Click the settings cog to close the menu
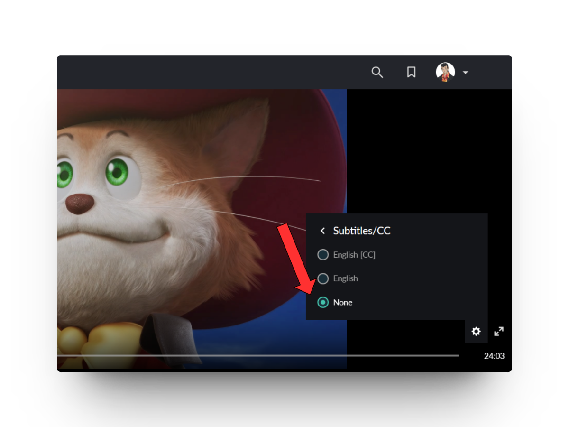Viewport: 569px width, 427px height. (476, 331)
